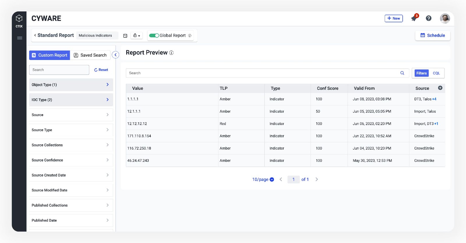466x243 pixels.
Task: Open the hamburger menu in the sidebar
Action: 20,38
